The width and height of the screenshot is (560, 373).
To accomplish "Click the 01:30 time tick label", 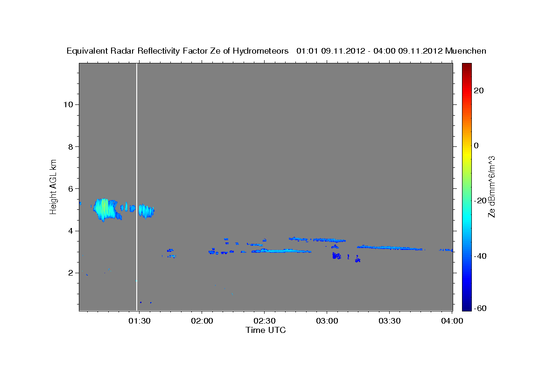I will point(140,321).
